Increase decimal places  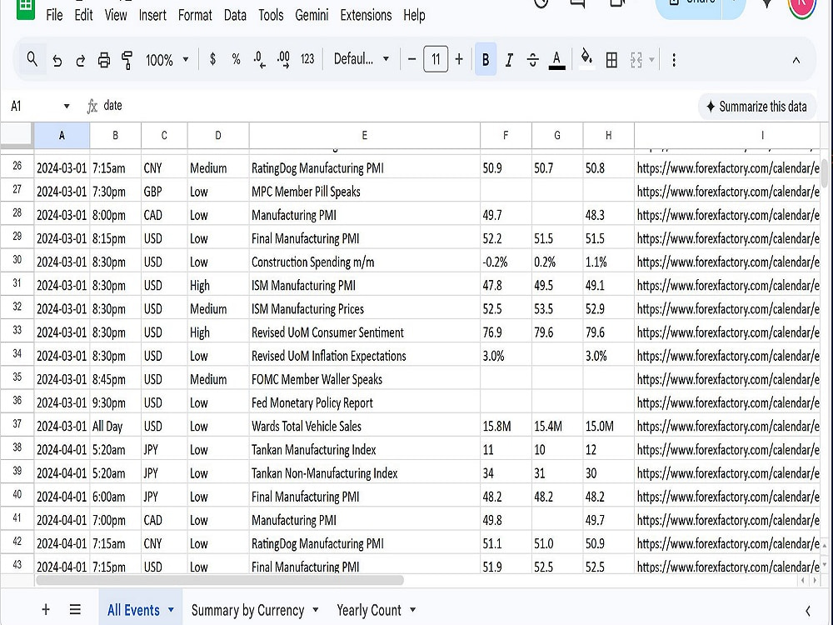[284, 59]
